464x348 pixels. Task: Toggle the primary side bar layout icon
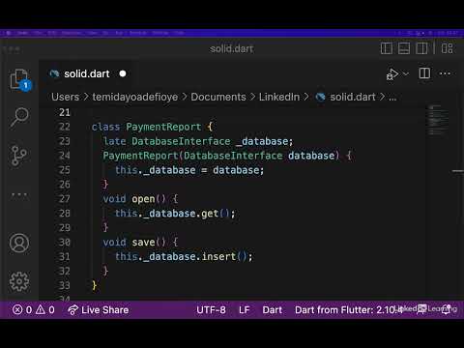pyautogui.click(x=387, y=48)
